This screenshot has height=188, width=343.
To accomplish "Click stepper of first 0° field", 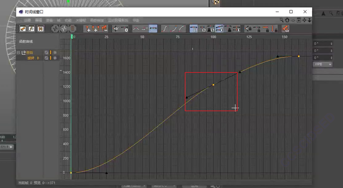I will [x=331, y=44].
